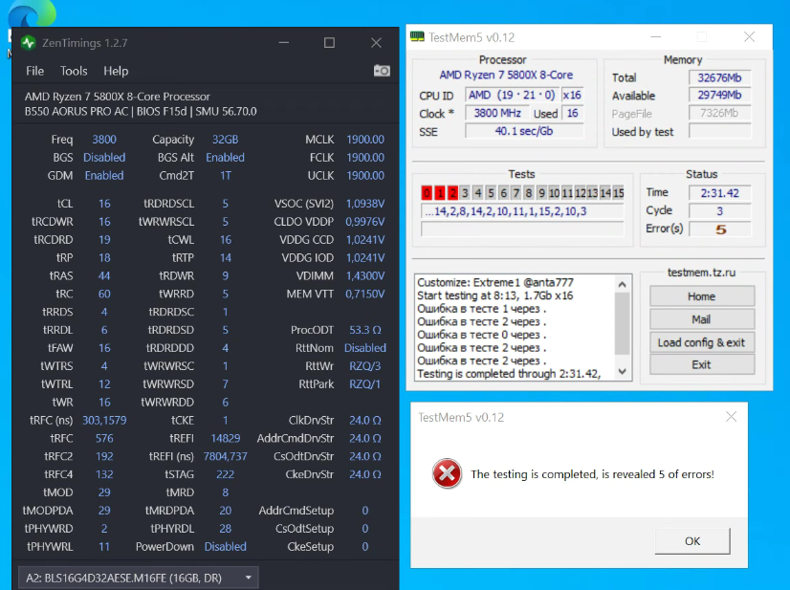Click the Capacity value 32GB
The height and width of the screenshot is (590, 790).
[x=225, y=140]
